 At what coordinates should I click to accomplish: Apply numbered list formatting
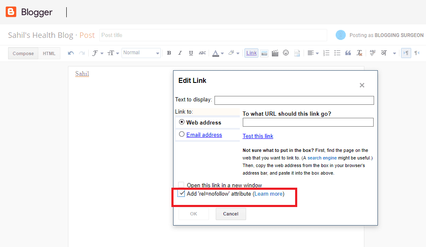[326, 53]
